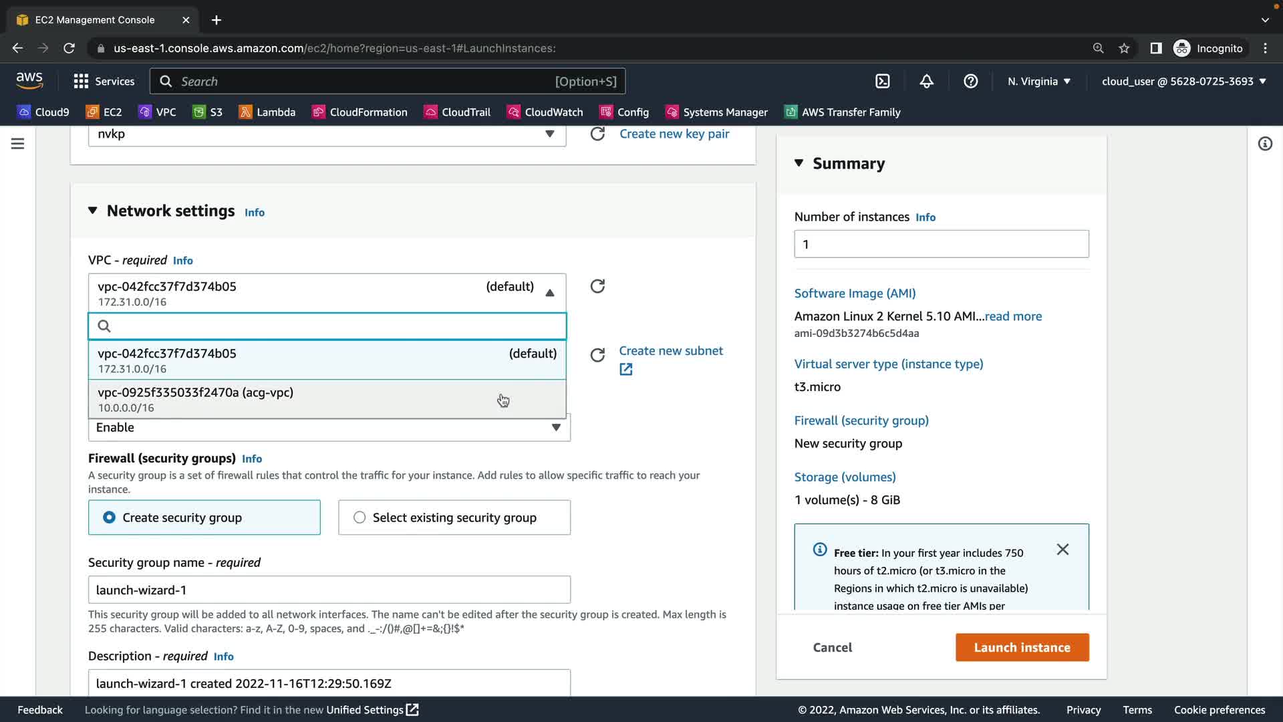Click Create new key pair link
This screenshot has height=722, width=1283.
click(x=674, y=134)
